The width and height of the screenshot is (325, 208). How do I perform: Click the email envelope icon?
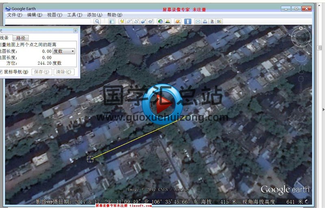pos(198,21)
